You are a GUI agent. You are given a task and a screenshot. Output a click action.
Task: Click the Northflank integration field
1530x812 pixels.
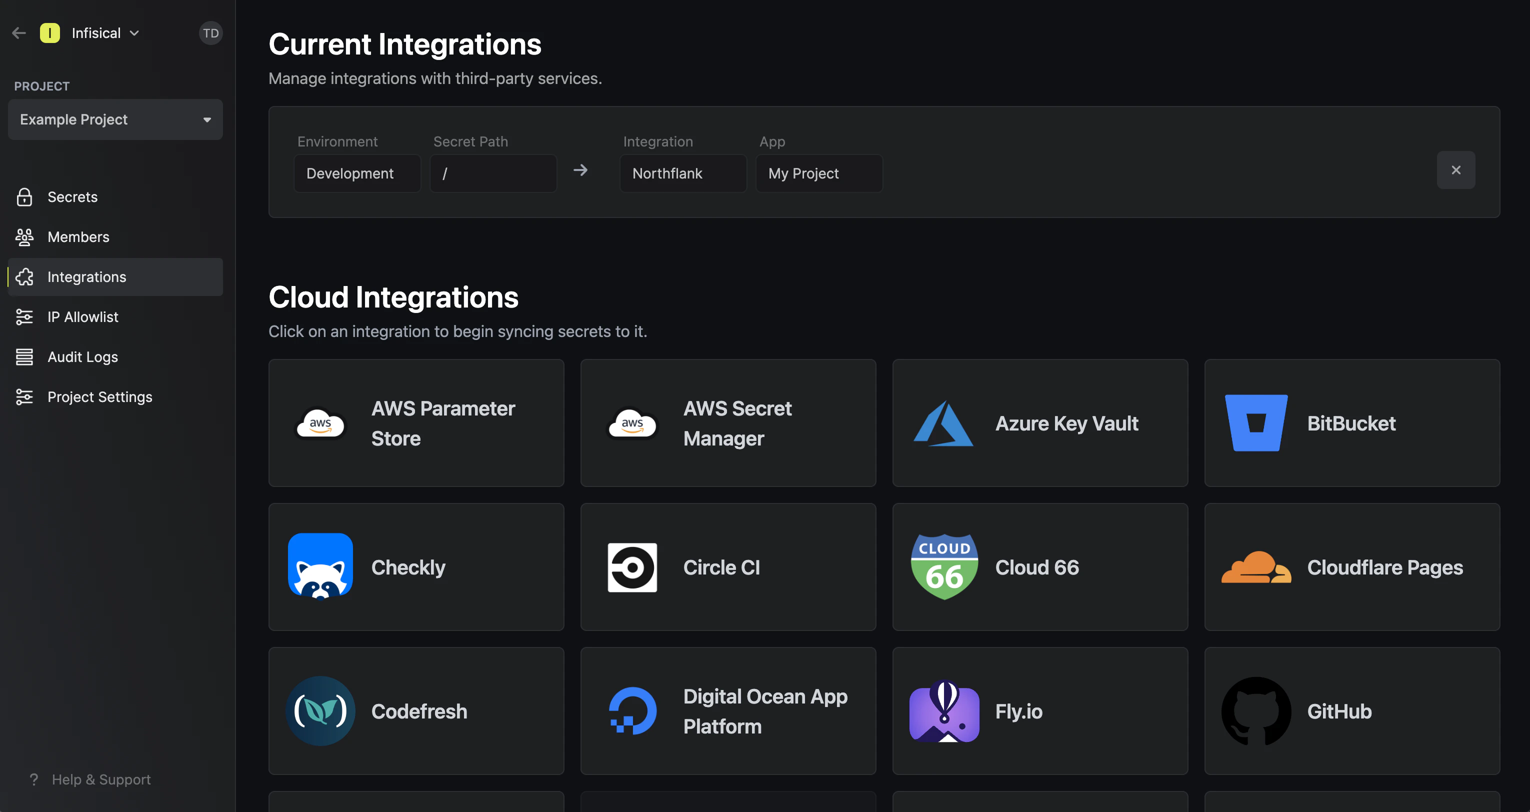click(x=683, y=173)
